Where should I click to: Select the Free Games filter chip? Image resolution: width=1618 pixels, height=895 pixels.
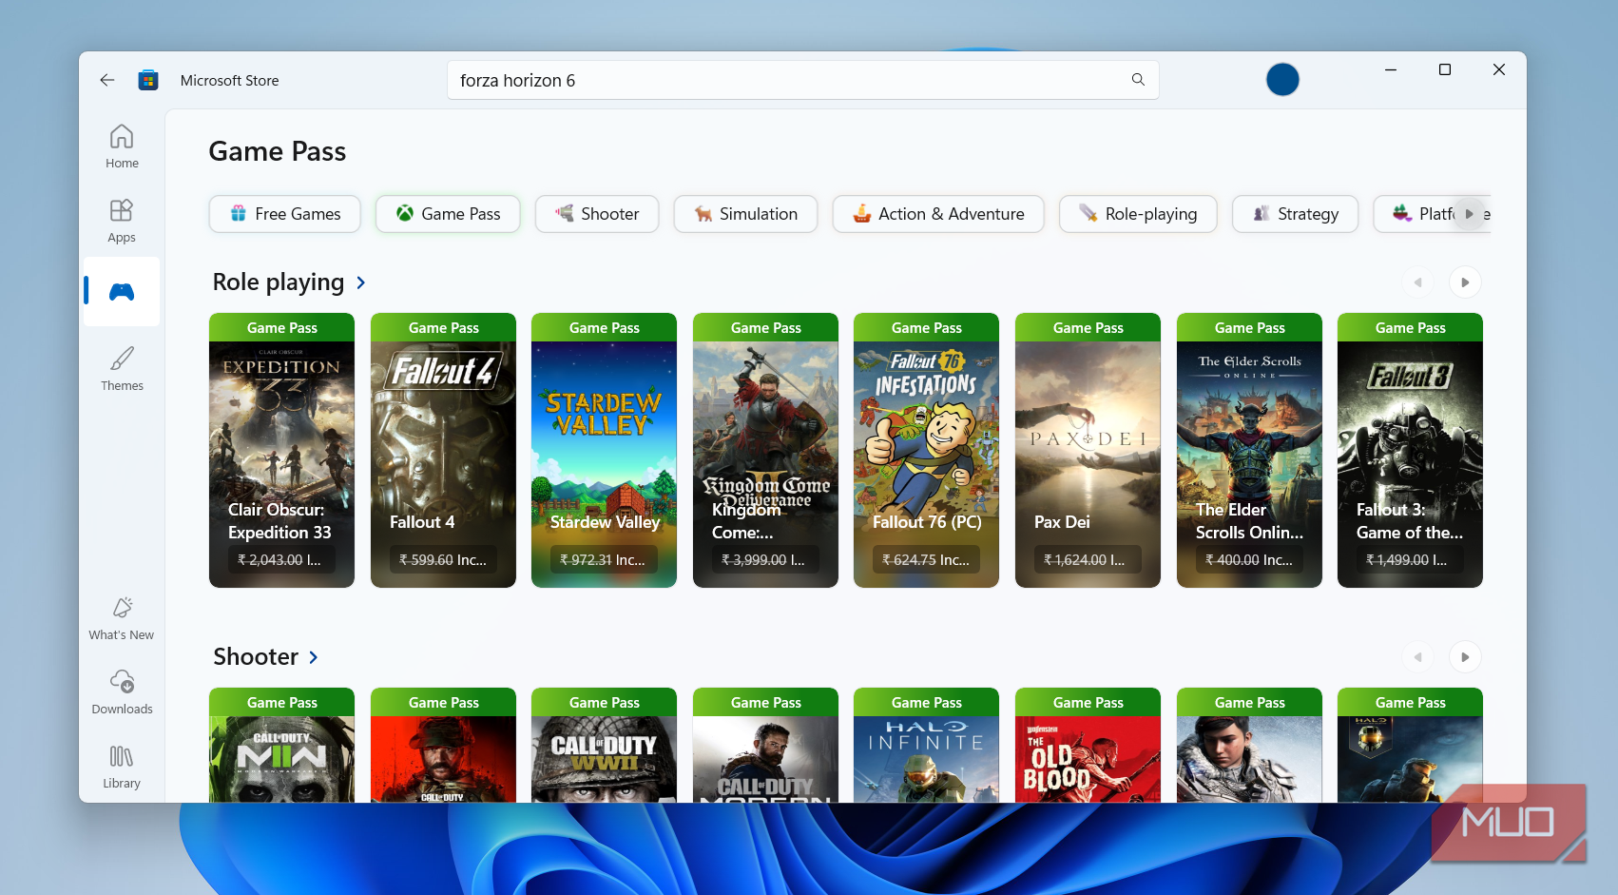285,214
